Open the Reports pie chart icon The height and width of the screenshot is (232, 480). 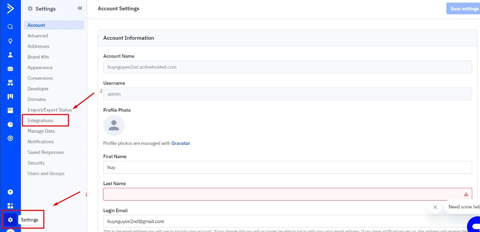pyautogui.click(x=10, y=124)
